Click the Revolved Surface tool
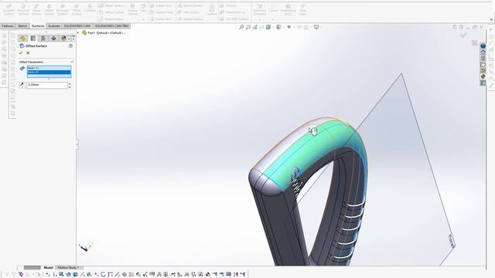This screenshot has width=495, height=278. [x=23, y=10]
